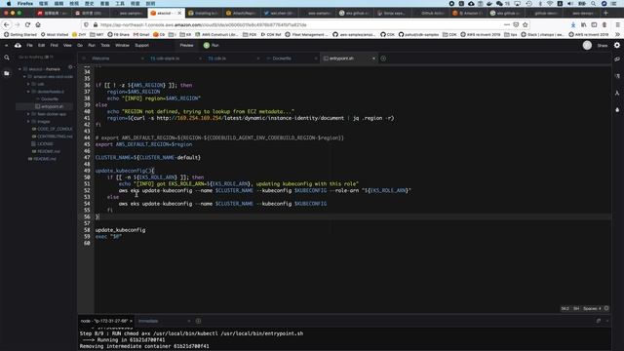Bookmark this page with star icon
Screen dimensions: 624x351
click(526, 24)
